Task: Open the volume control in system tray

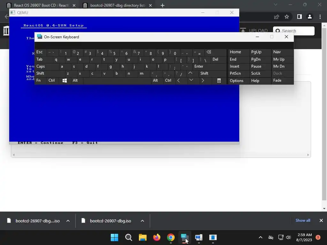Action: point(288,237)
